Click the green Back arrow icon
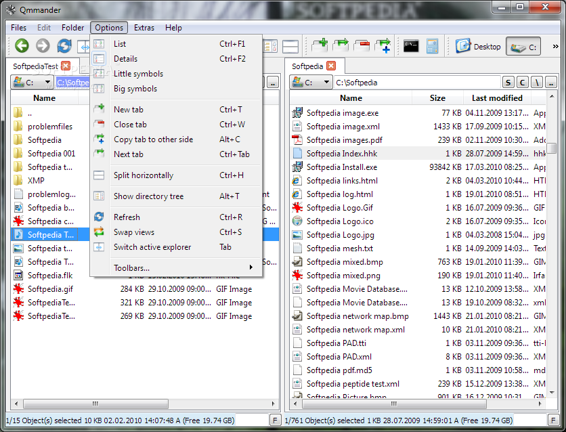This screenshot has width=566, height=432. 22,46
